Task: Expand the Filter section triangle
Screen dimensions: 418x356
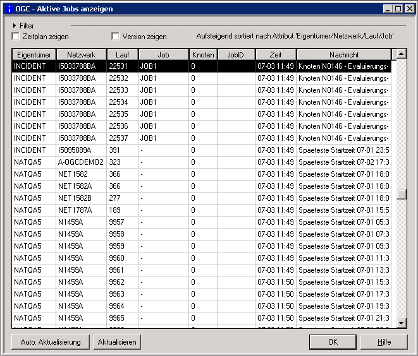Action: [x=15, y=26]
